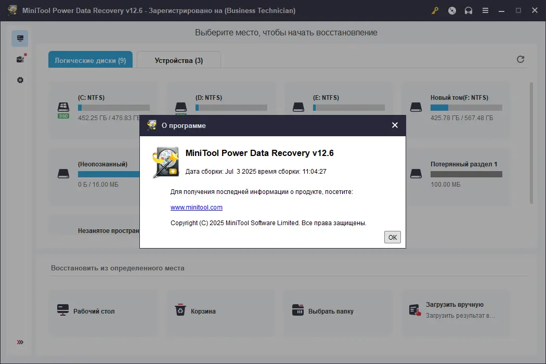The image size is (546, 364).
Task: Click the bootable media disc icon
Action: pyautogui.click(x=452, y=10)
